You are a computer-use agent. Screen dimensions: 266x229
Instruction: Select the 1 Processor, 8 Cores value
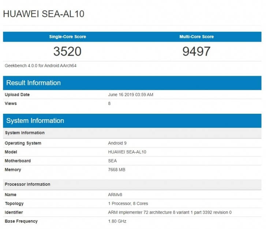point(128,203)
